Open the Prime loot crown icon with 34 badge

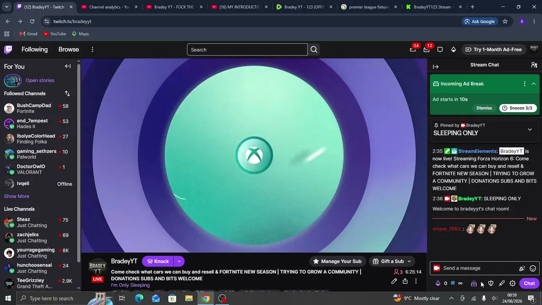coord(413,50)
